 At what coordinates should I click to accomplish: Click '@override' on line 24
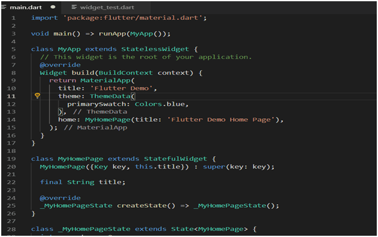coord(61,198)
